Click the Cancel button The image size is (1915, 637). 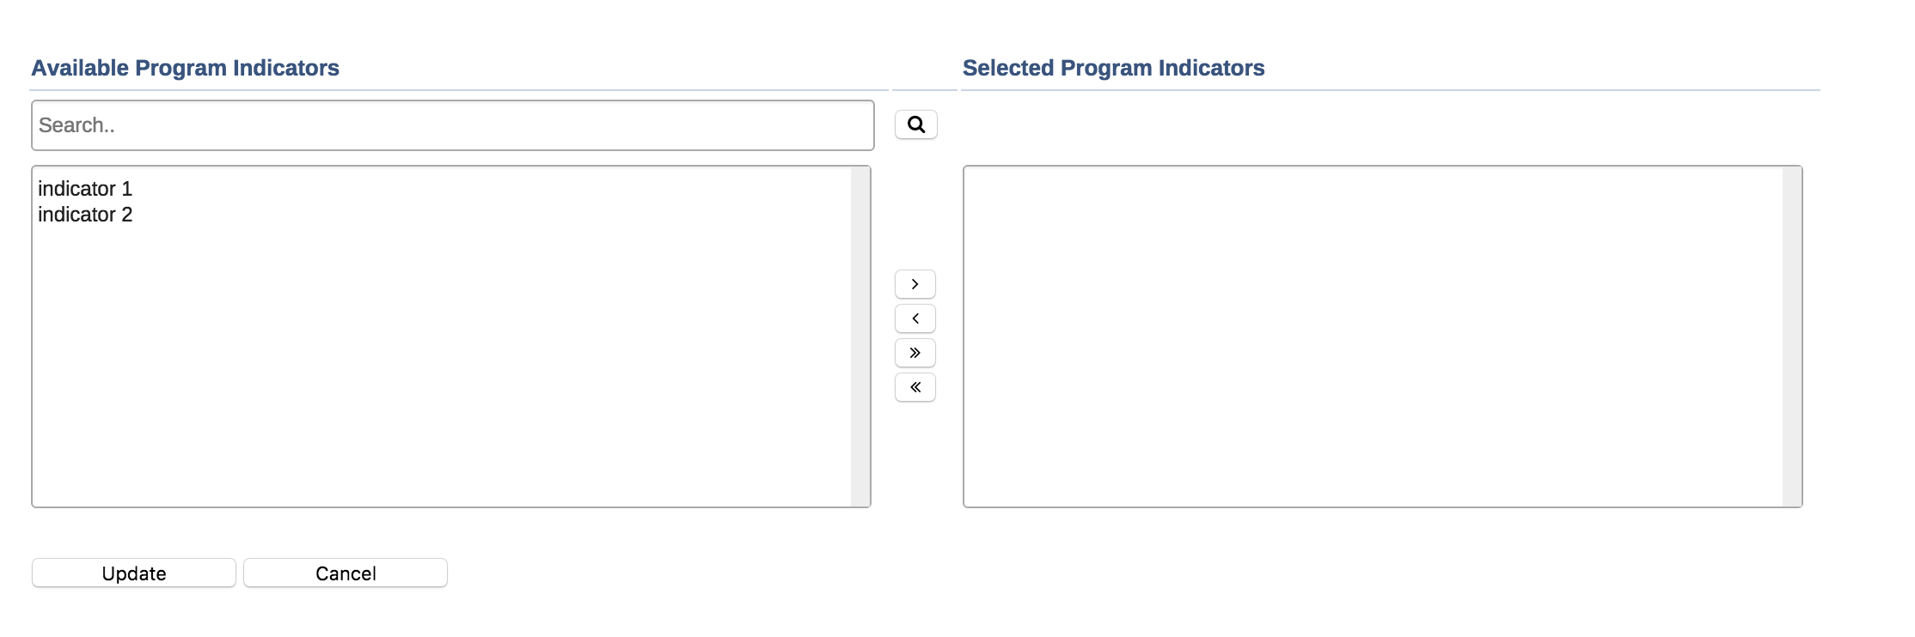point(346,573)
